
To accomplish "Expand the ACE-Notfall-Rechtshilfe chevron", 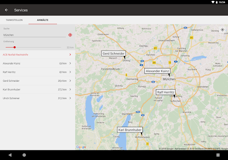I will click(x=70, y=55).
